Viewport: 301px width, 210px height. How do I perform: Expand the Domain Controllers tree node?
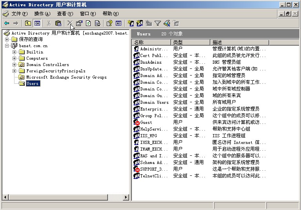pos(14,64)
